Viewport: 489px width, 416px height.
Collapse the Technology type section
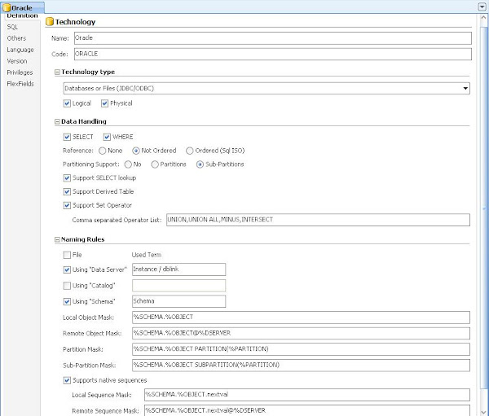[x=57, y=72]
